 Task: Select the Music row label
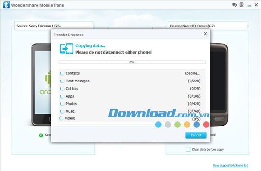tap(70, 111)
